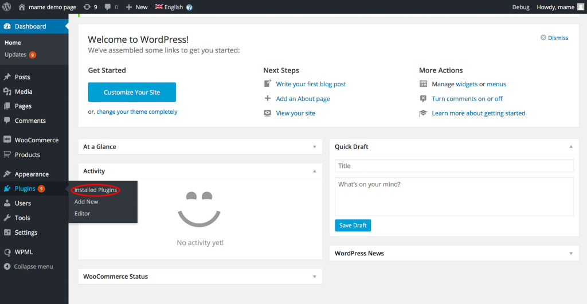Viewport: 587px width, 304px height.
Task: Click the comments-off icon beside Turn comments
Action: point(423,98)
